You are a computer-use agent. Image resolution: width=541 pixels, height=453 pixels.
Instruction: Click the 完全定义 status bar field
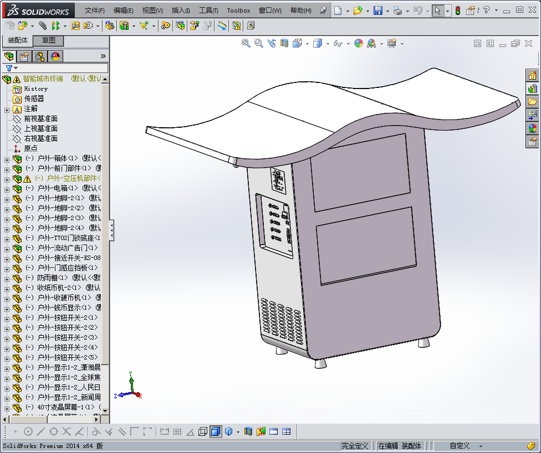[x=355, y=446]
